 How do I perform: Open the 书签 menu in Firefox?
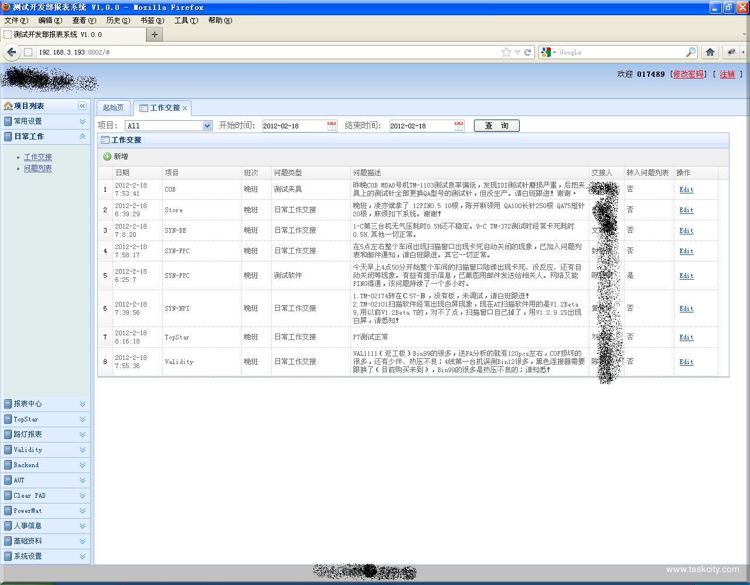[152, 21]
